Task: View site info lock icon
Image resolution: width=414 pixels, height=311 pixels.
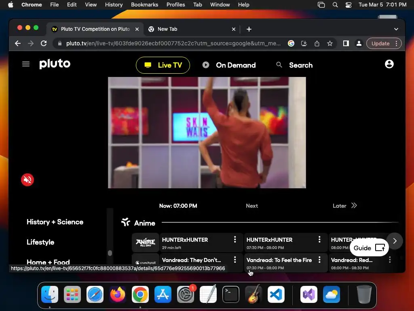Action: click(60, 43)
